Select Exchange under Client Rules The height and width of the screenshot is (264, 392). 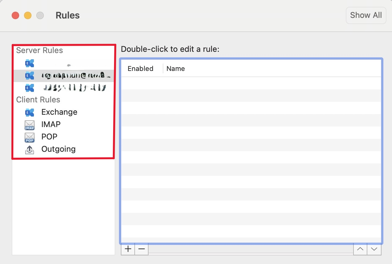(59, 112)
